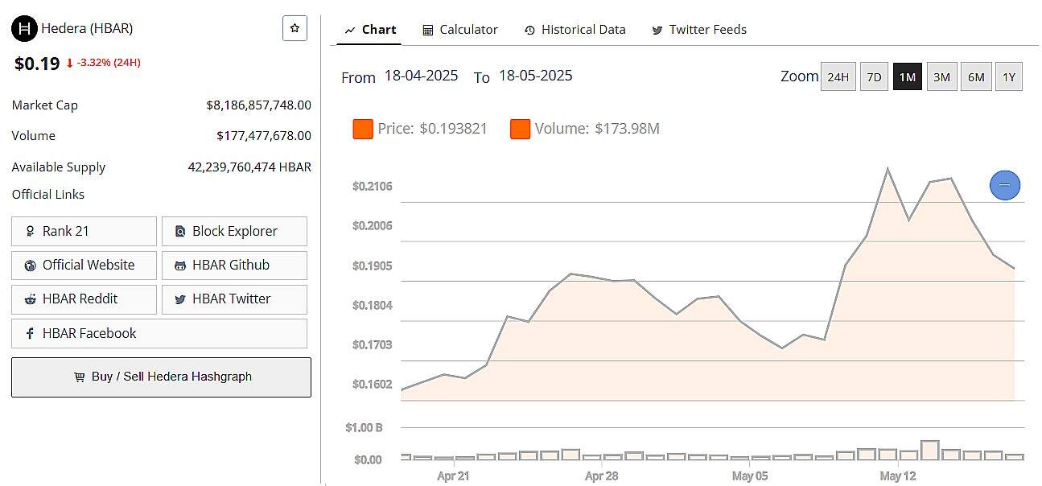Click the Hedera logo icon
This screenshot has width=1042, height=486.
tap(25, 29)
